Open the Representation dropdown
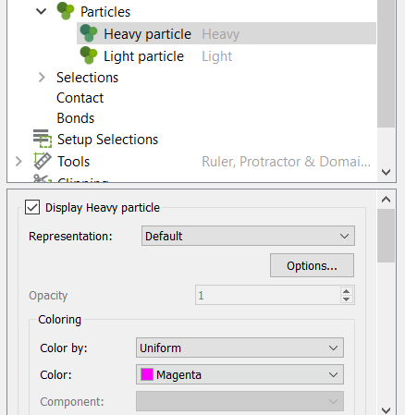 click(x=248, y=236)
